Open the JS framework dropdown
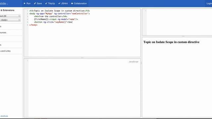 [10, 16]
